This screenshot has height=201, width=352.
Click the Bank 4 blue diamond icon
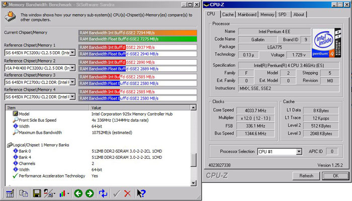pyautogui.click(x=16, y=157)
